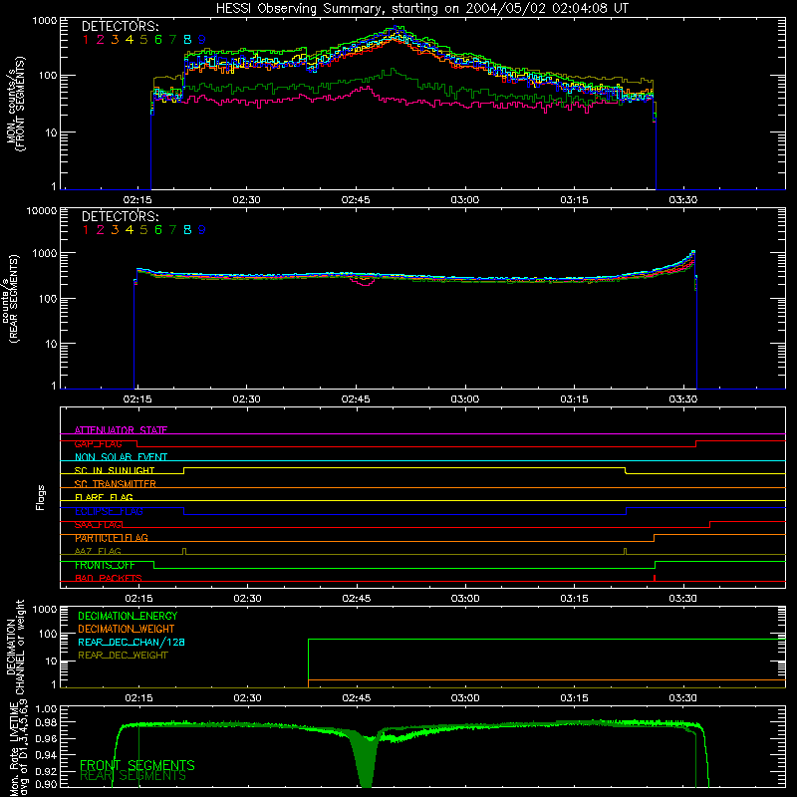This screenshot has width=797, height=797.
Task: Select green detector 6 in front segments legend
Action: coord(158,40)
